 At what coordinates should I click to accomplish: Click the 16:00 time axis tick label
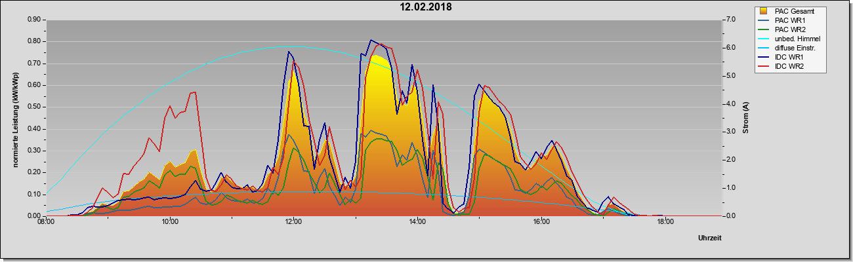tap(541, 221)
